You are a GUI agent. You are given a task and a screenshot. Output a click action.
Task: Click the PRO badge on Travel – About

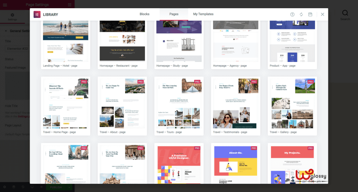140,82
